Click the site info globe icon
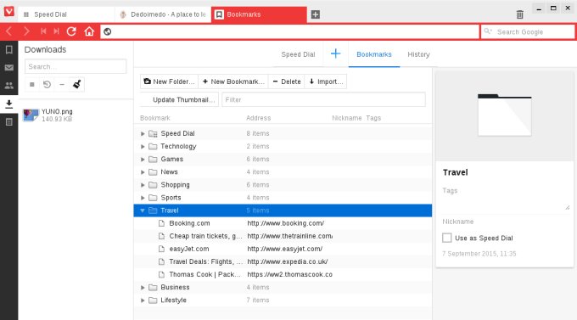This screenshot has height=320, width=577. point(108,31)
